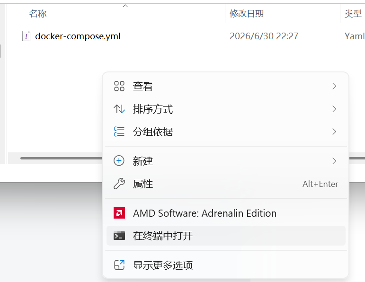This screenshot has width=365, height=282.
Task: Click the 新建 plus circle icon
Action: (x=119, y=161)
